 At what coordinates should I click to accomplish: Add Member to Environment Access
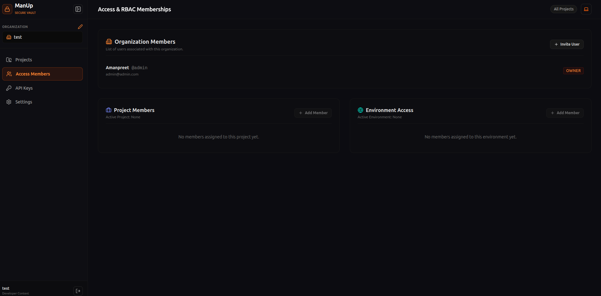point(565,113)
